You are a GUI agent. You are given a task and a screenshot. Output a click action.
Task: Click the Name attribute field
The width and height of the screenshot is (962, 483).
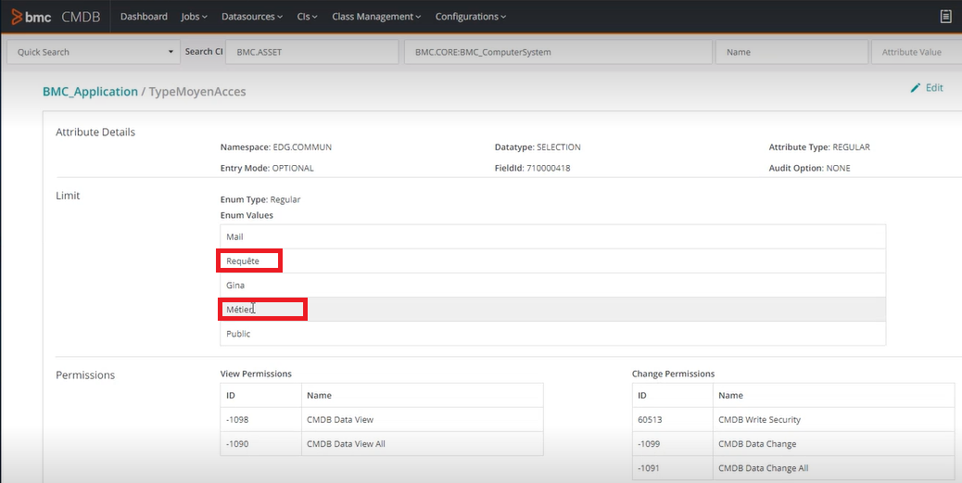(x=791, y=52)
